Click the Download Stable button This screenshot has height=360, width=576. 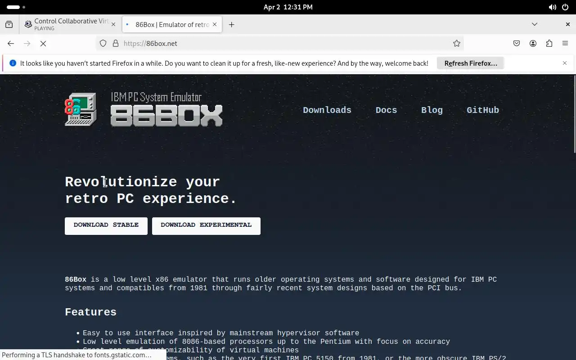coord(106,226)
